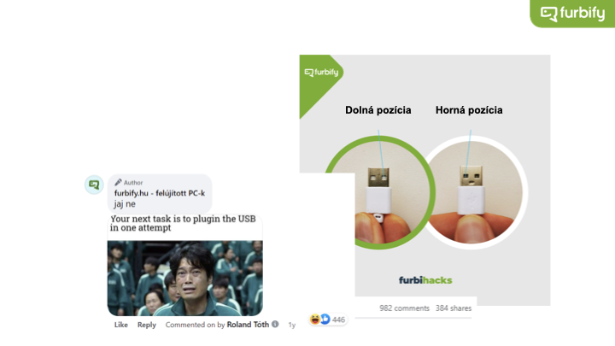Click the Author pencil icon
The height and width of the screenshot is (346, 615).
[118, 183]
